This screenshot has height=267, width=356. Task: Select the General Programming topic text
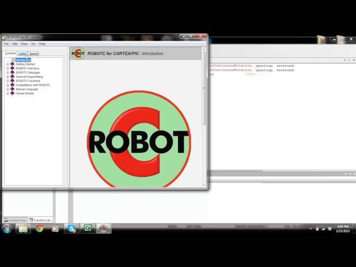(29, 77)
